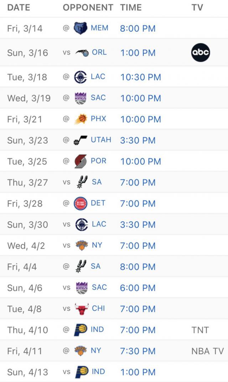Open the 8:00 PM Memphis game time
Screen dimensions: 228x382
(138, 29)
